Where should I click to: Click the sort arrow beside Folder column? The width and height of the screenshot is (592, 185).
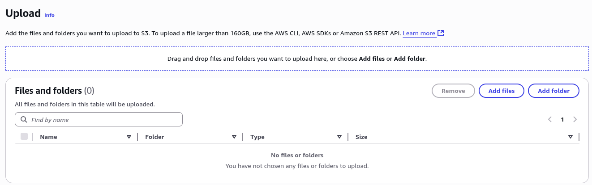234,137
